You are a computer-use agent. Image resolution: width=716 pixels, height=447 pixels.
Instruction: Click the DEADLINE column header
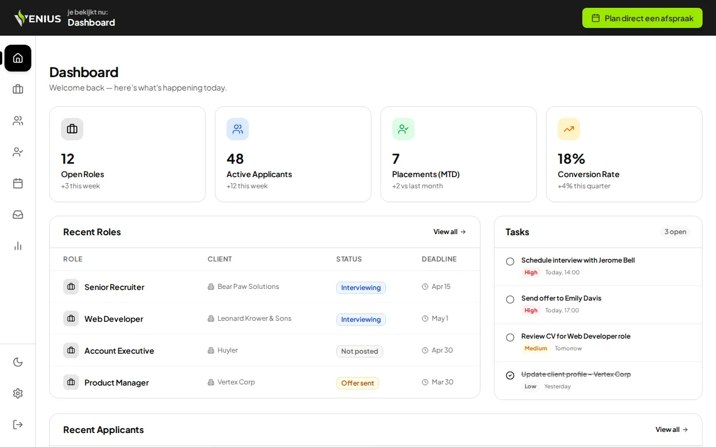pyautogui.click(x=439, y=259)
